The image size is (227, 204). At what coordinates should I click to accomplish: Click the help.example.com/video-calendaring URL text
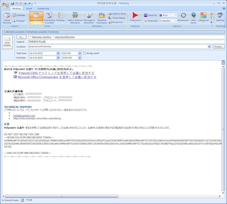click(x=37, y=118)
